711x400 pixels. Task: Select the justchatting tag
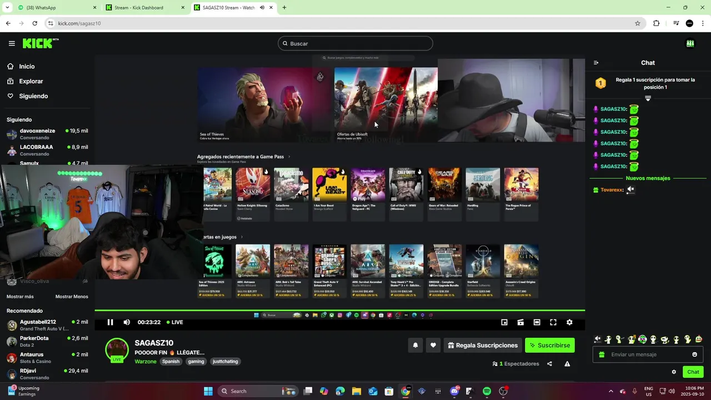(x=226, y=362)
